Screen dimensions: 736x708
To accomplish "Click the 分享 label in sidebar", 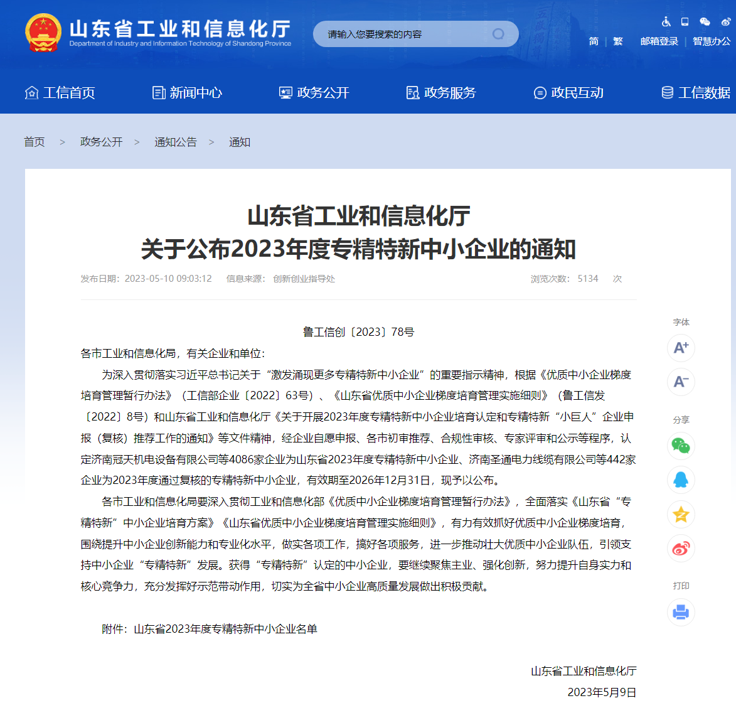I will tap(681, 420).
